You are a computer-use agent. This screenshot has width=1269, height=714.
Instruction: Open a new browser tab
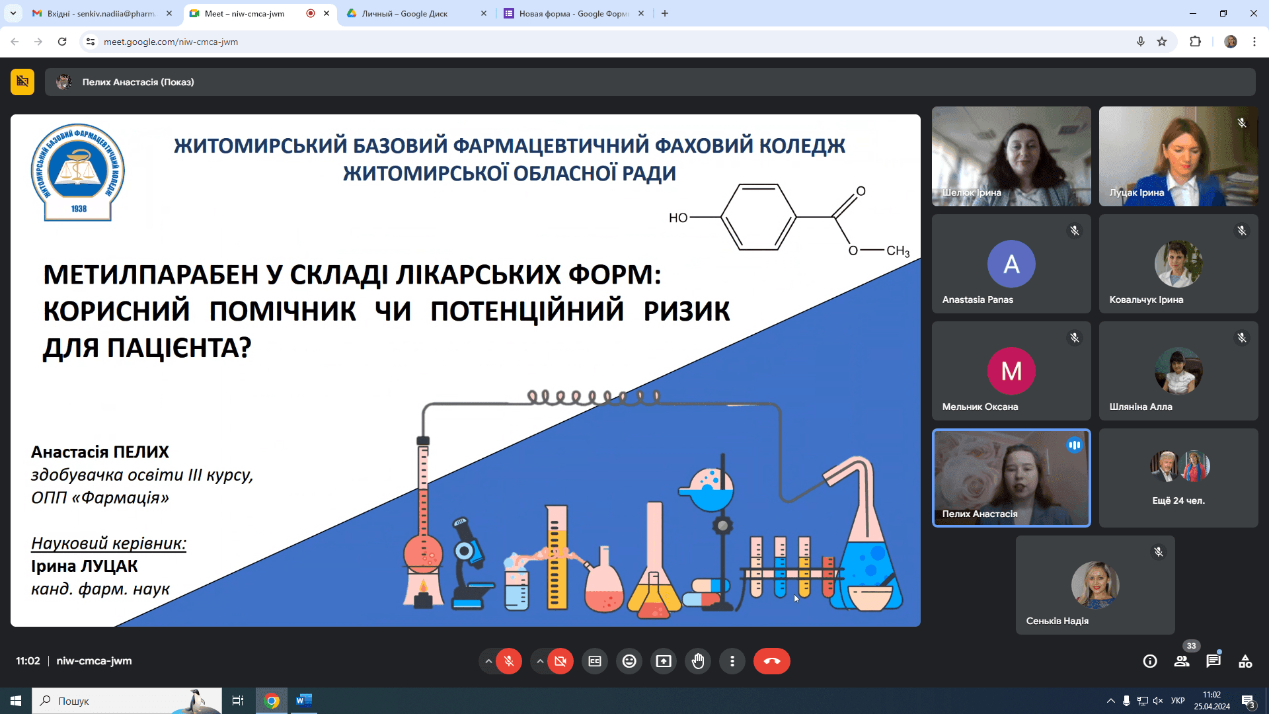[665, 13]
